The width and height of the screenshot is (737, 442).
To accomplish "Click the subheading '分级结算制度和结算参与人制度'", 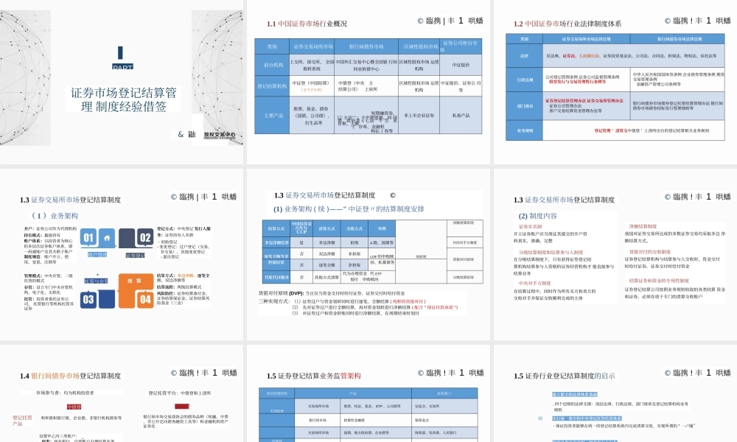I will 551,252.
